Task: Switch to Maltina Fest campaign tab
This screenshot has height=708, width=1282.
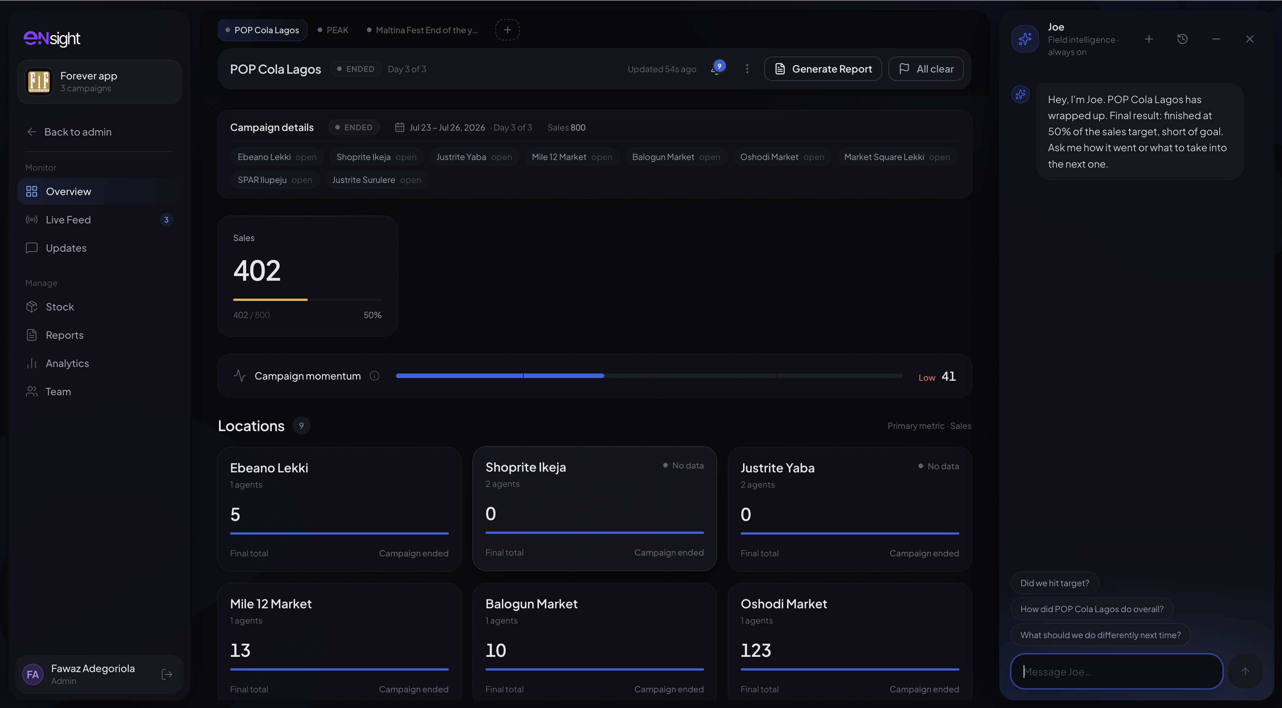Action: coord(422,30)
